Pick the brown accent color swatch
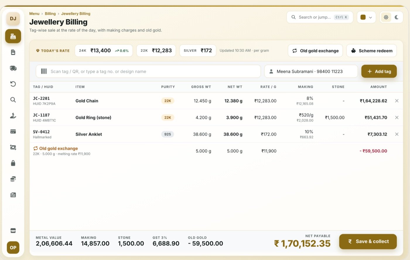 363,17
